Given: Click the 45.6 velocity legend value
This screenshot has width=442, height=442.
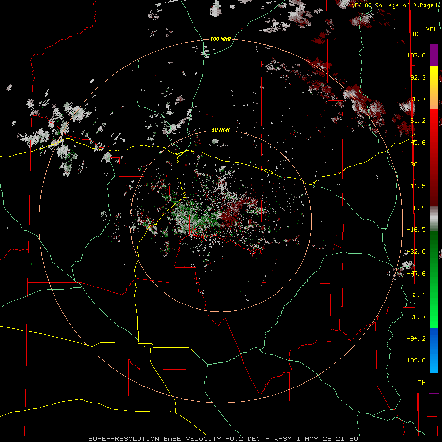Looking at the screenshot, I should point(418,142).
